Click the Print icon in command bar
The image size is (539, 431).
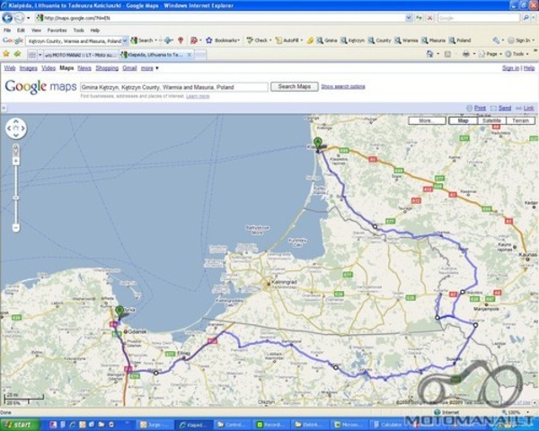click(465, 54)
